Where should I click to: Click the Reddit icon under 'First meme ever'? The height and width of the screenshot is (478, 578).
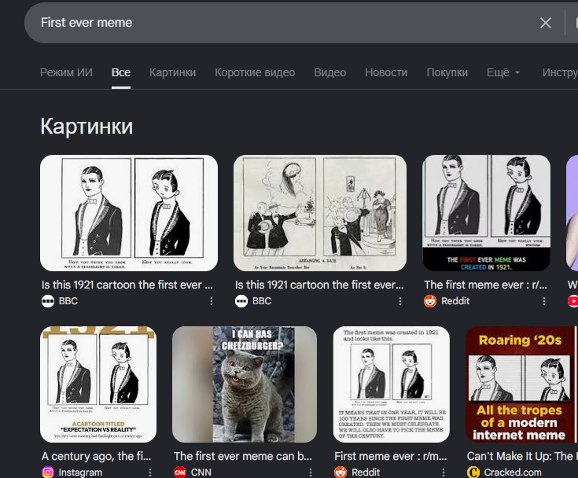pyautogui.click(x=341, y=472)
